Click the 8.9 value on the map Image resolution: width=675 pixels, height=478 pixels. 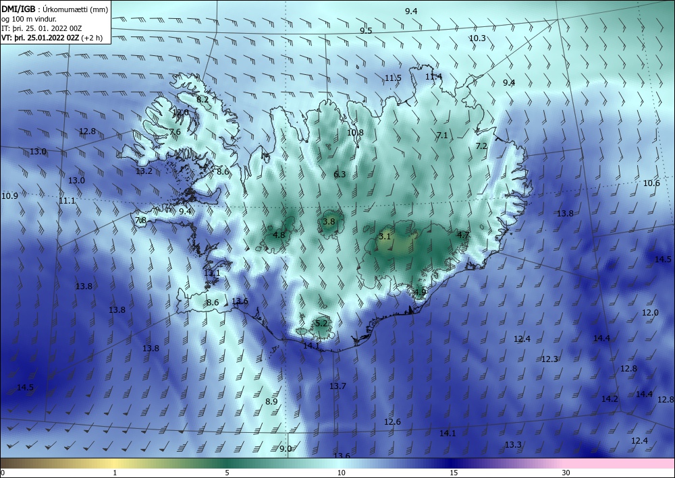coord(271,402)
